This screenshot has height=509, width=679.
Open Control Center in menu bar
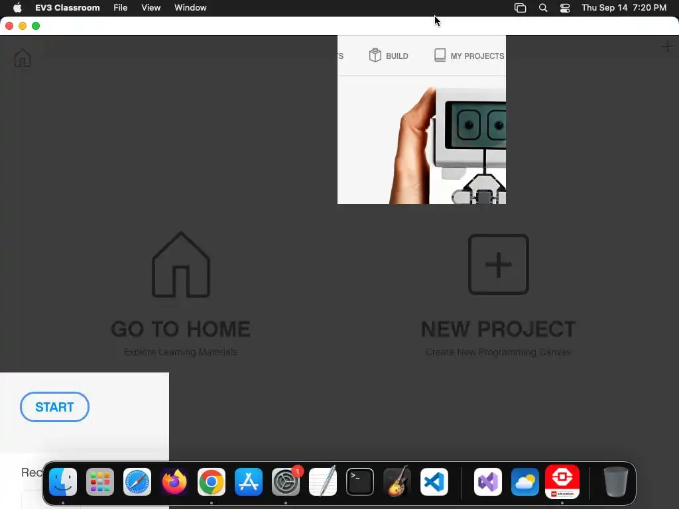pyautogui.click(x=565, y=8)
